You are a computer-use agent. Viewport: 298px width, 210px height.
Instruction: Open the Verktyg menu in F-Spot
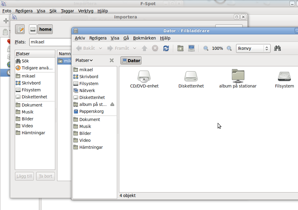[86, 11]
